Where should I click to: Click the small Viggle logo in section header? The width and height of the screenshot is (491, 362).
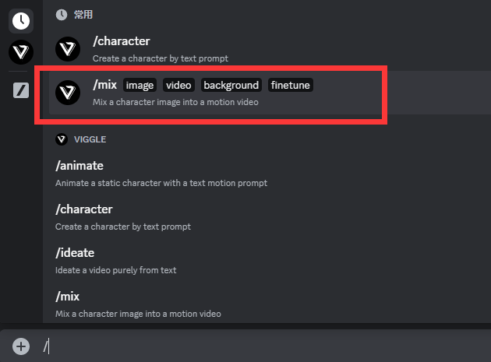[62, 139]
